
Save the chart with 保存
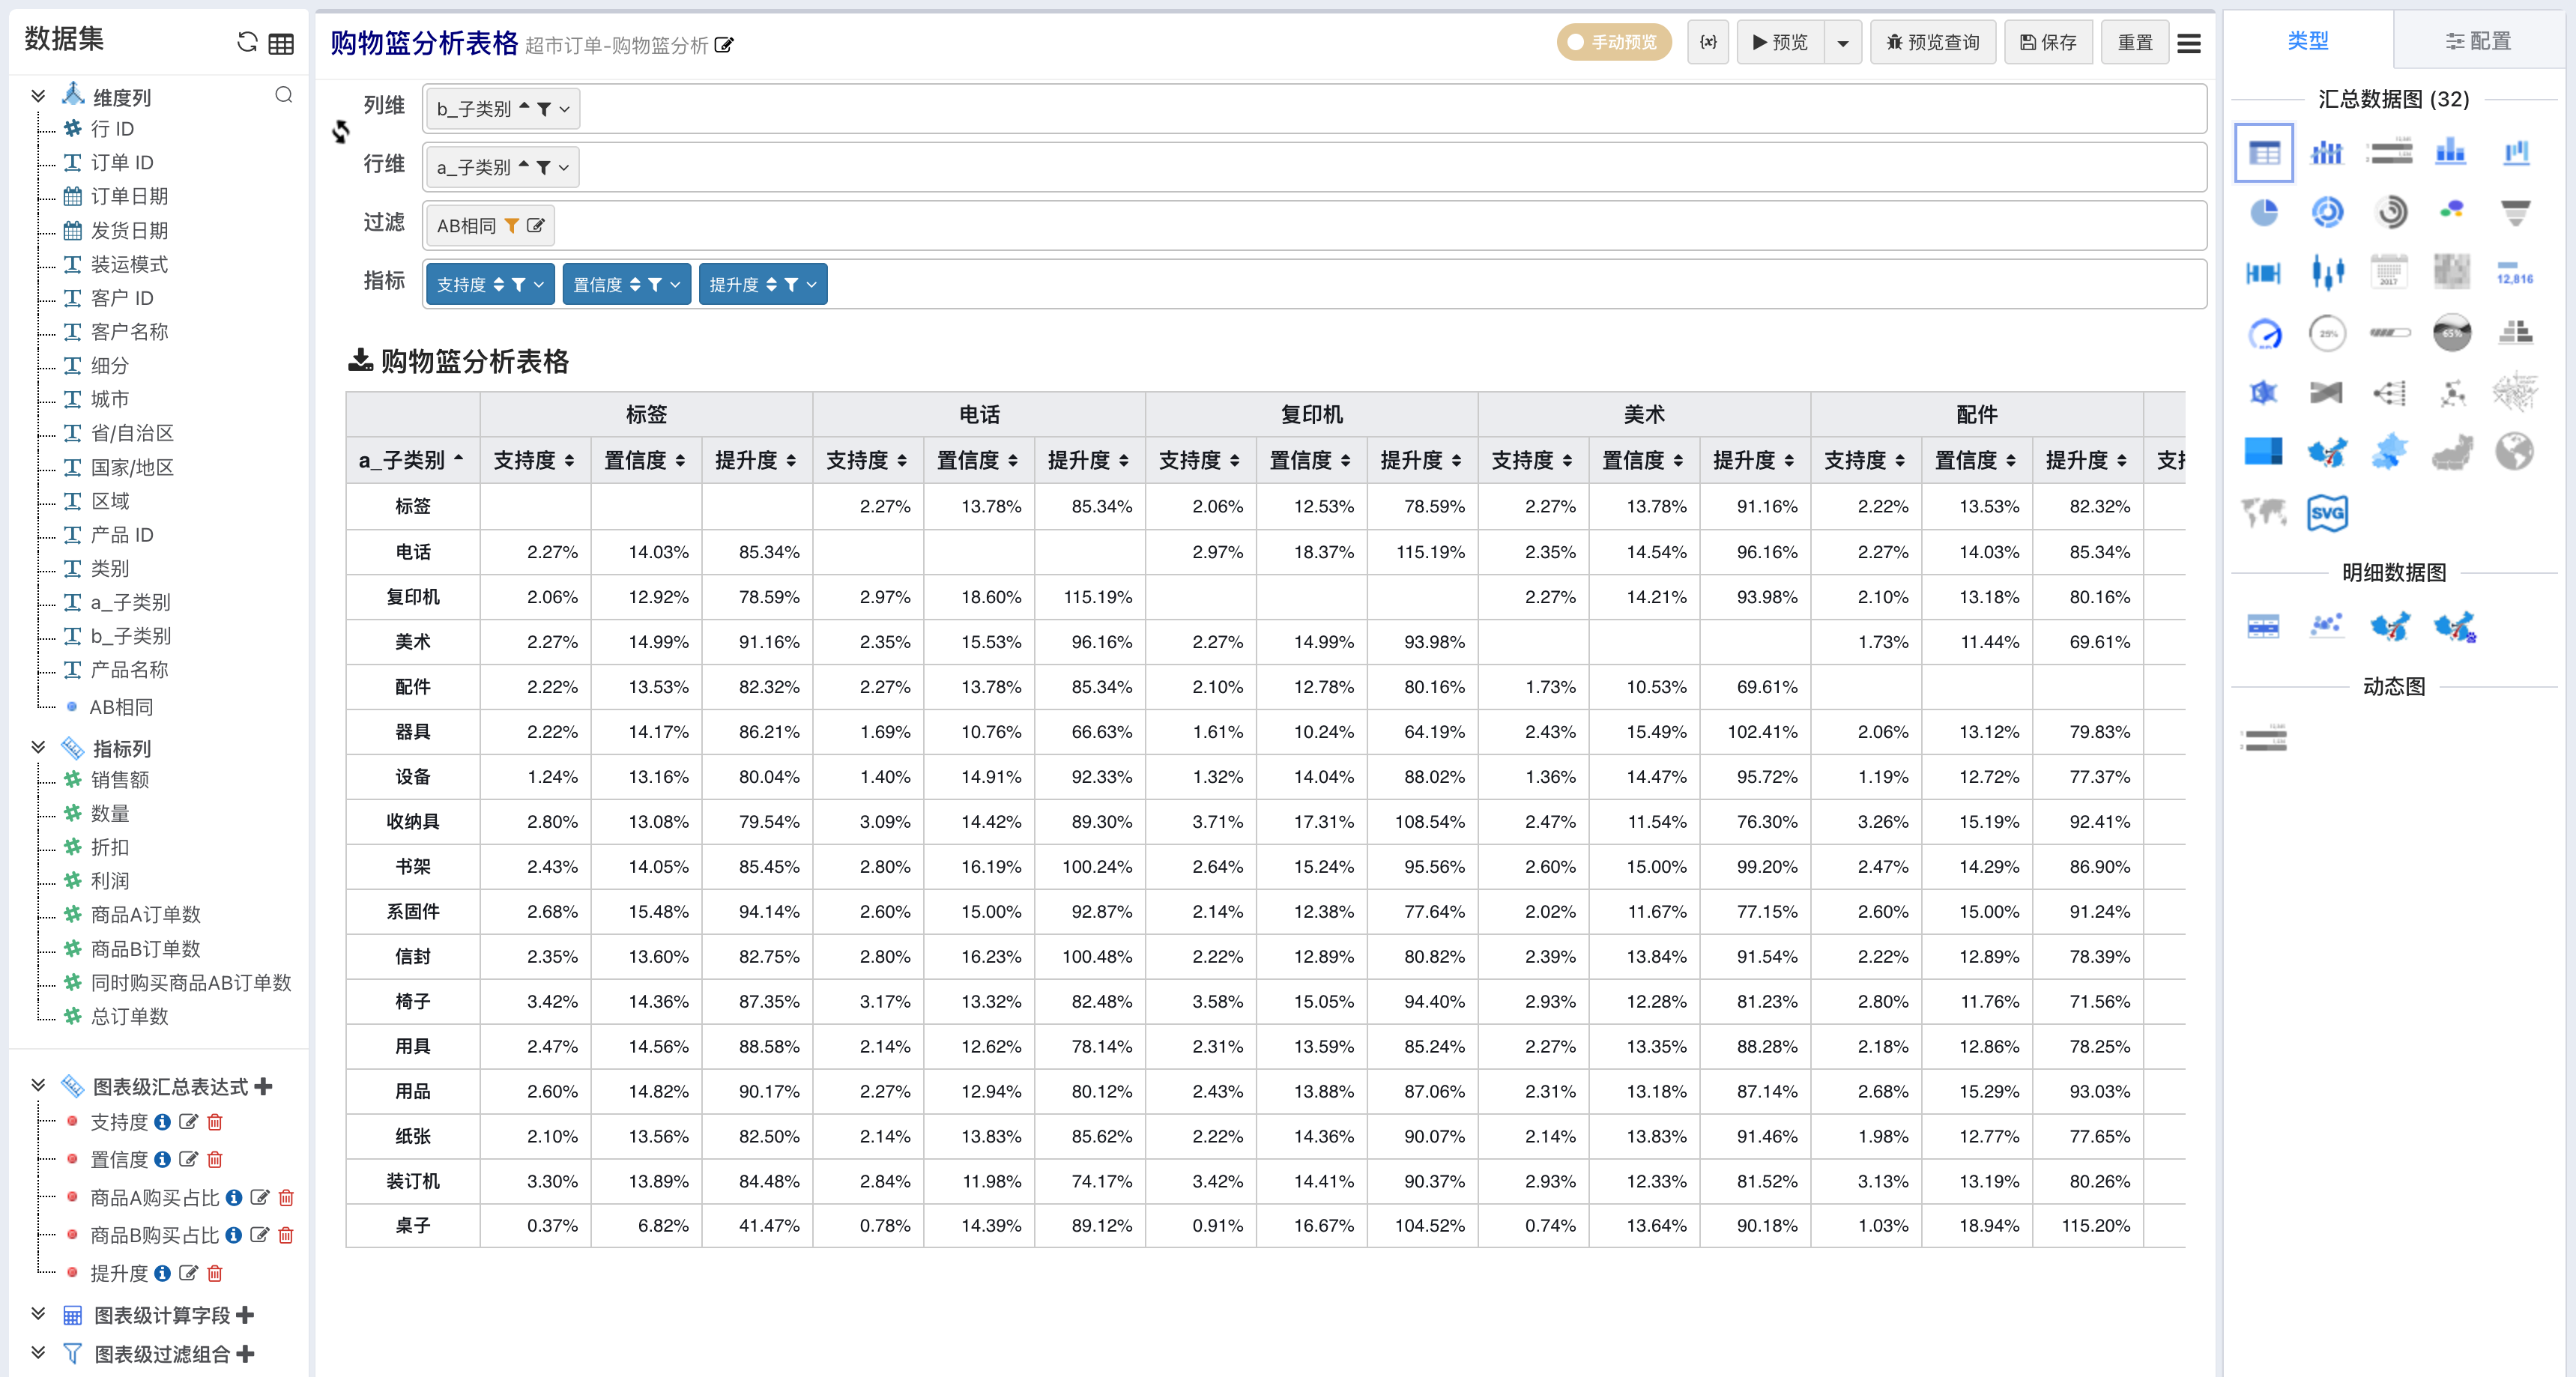point(2048,43)
